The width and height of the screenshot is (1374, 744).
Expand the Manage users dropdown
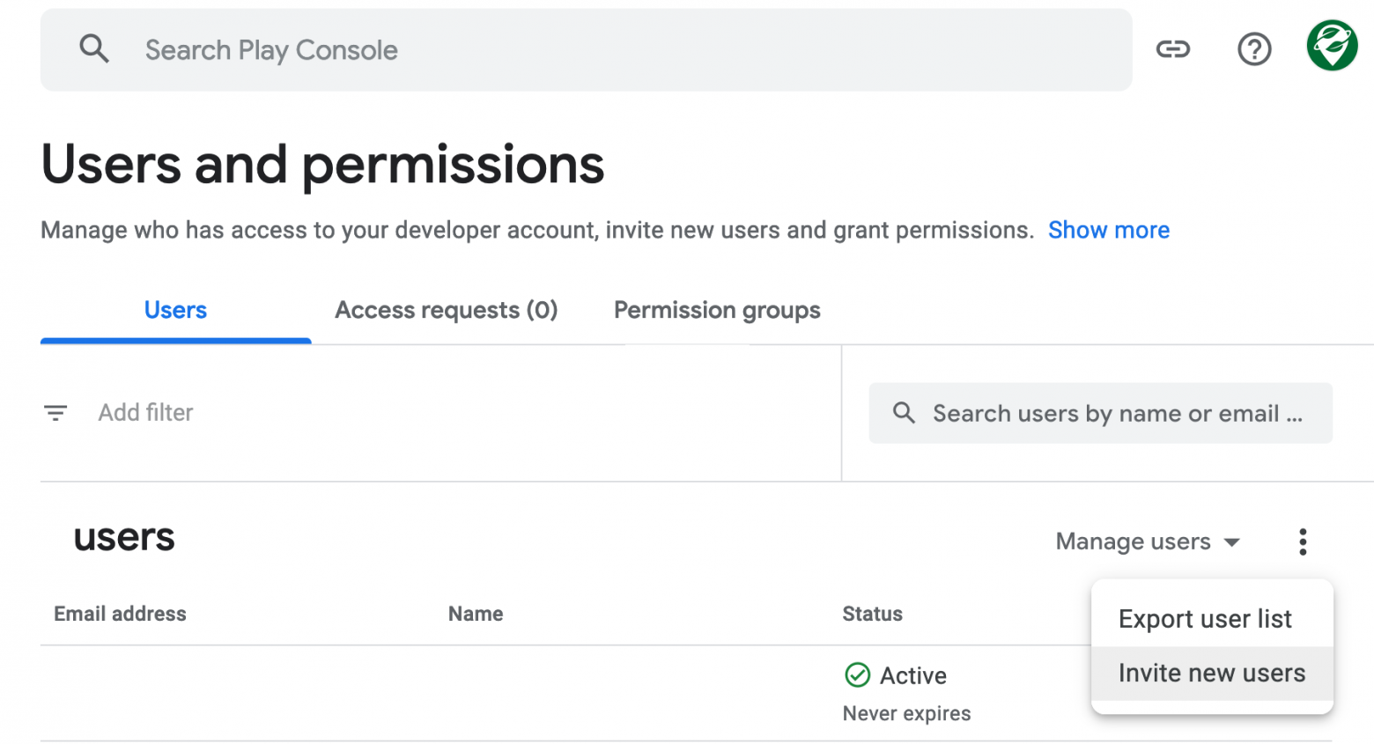pos(1148,541)
